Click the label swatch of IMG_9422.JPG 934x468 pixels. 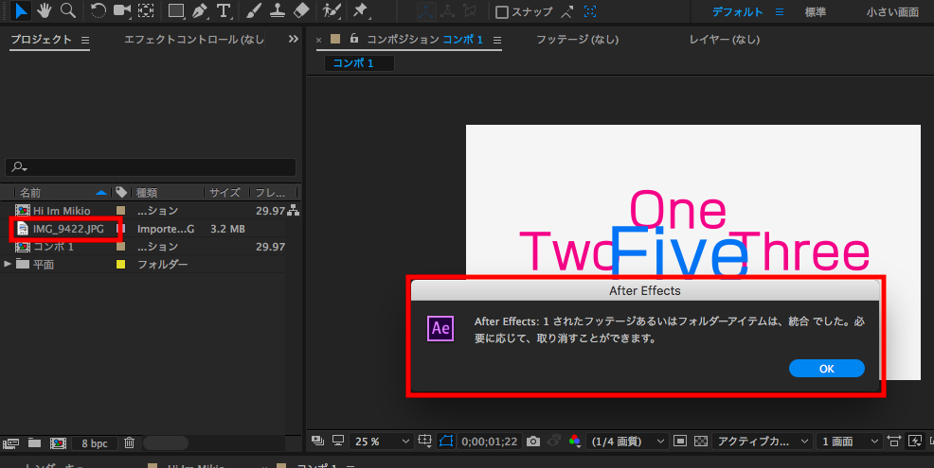tap(121, 229)
